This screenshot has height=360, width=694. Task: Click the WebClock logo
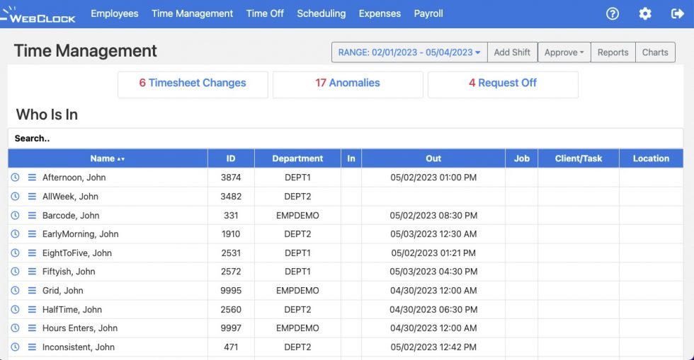38,14
